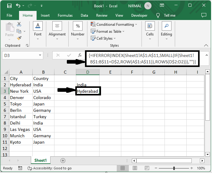
Task: Click the Save icon in quick access toolbar
Action: [x=9, y=6]
